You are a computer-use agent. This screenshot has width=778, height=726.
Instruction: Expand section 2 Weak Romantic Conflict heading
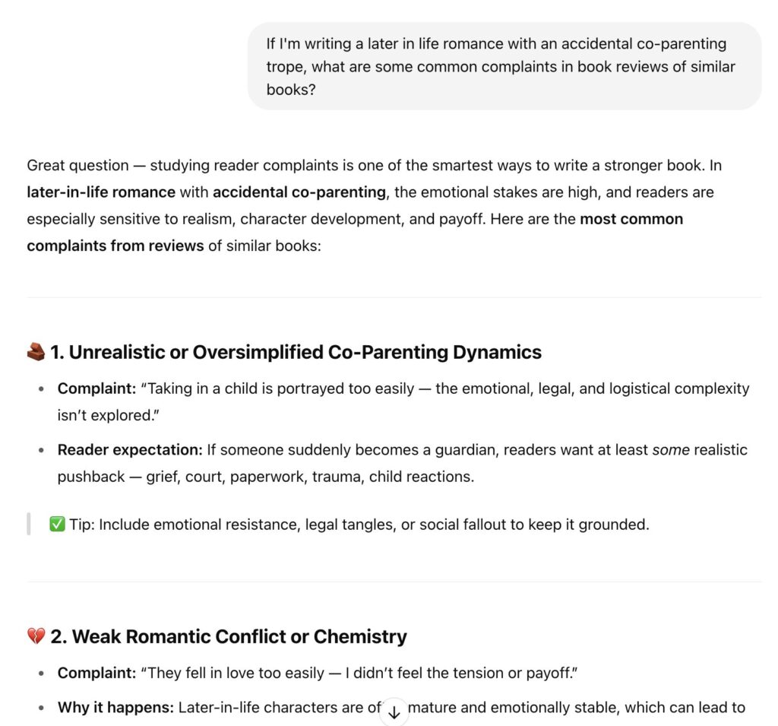228,636
